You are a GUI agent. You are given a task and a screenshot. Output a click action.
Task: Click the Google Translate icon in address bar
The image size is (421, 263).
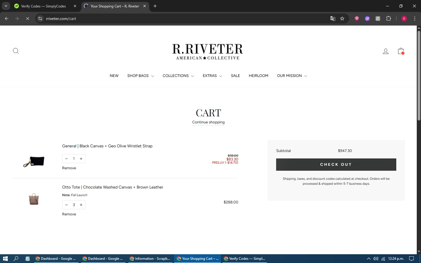(333, 19)
